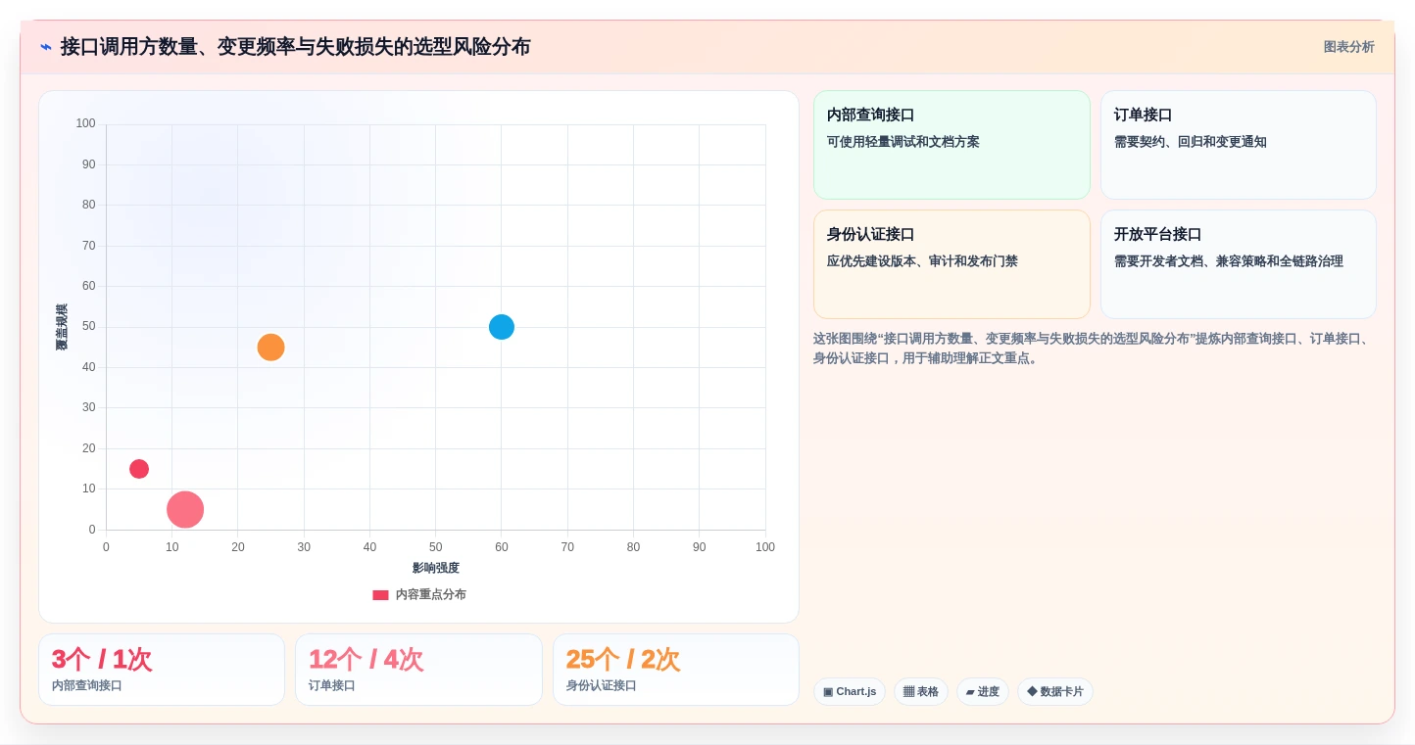Click the description paragraph starting 这张图围绕
1415x745 pixels.
[1093, 349]
